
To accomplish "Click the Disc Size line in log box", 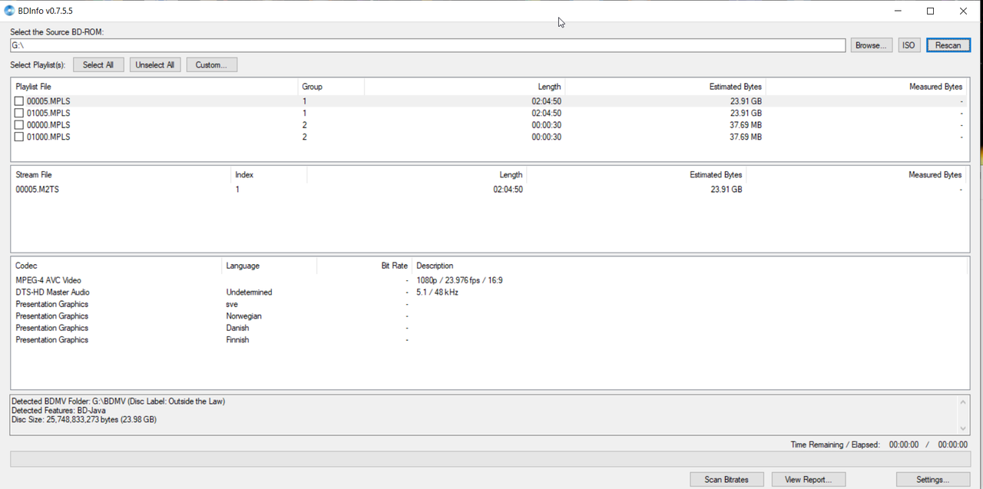I will 84,420.
